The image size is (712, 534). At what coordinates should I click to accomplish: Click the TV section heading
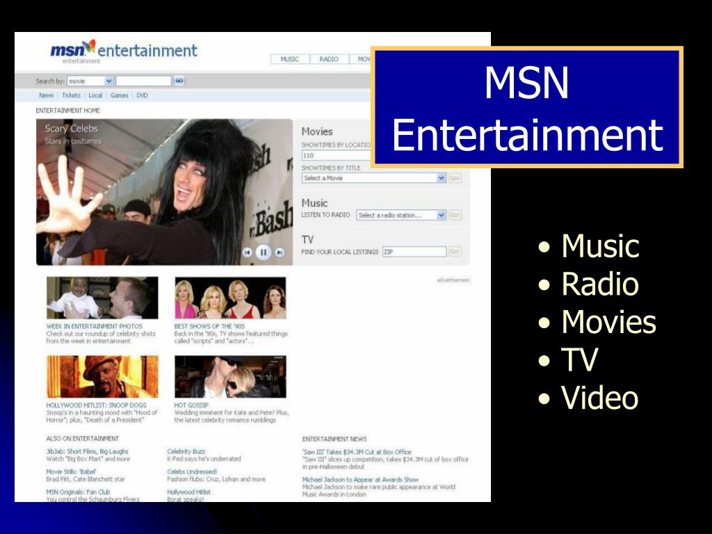click(307, 239)
